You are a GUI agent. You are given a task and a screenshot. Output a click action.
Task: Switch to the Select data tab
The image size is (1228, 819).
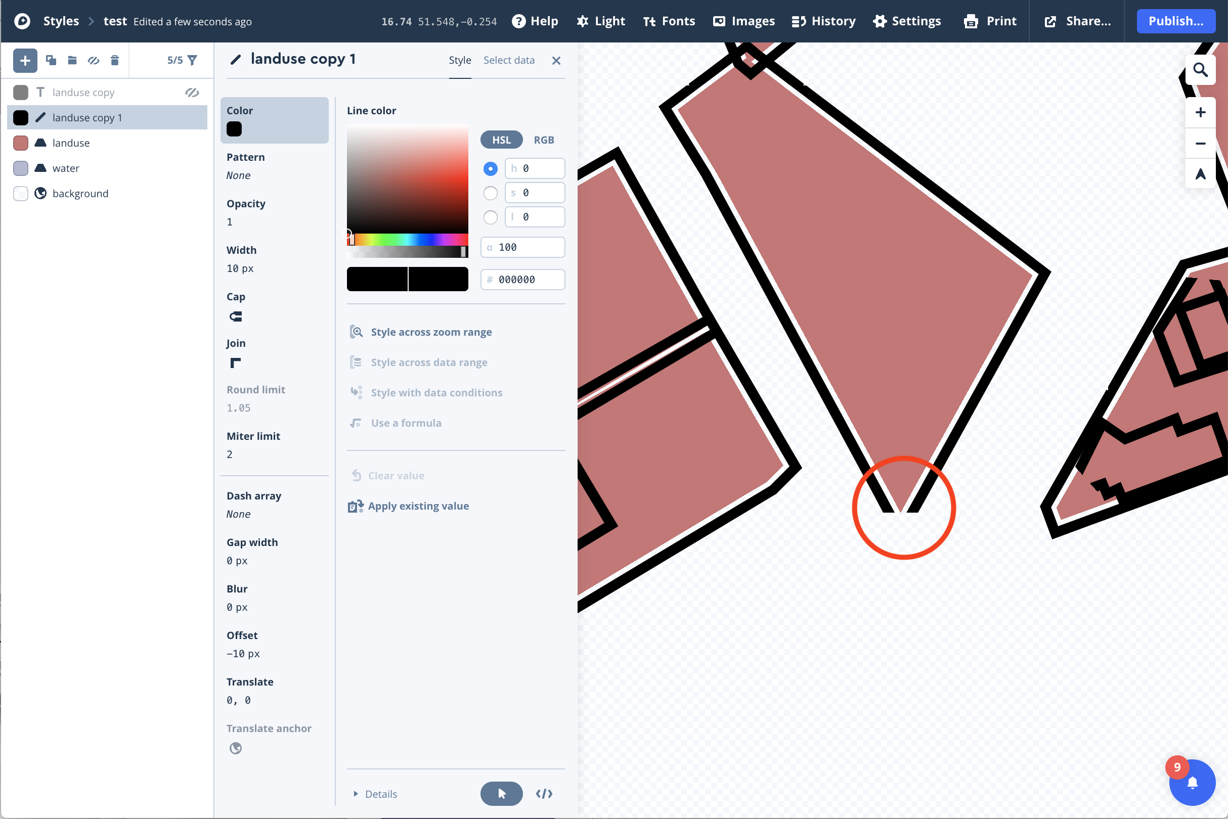pyautogui.click(x=509, y=60)
